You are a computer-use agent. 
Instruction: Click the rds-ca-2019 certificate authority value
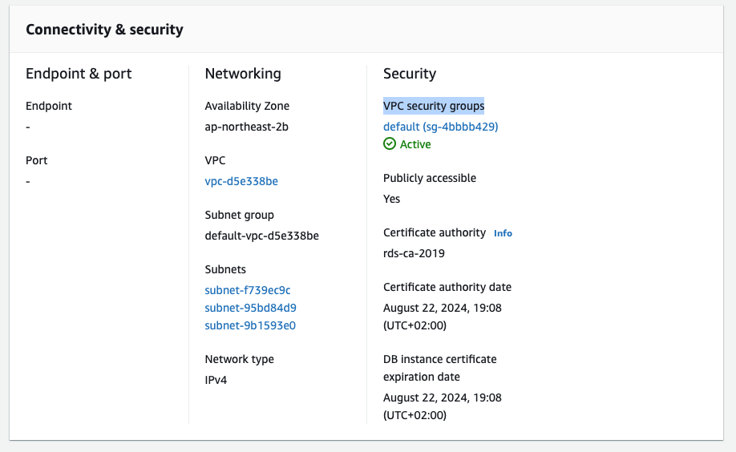414,253
